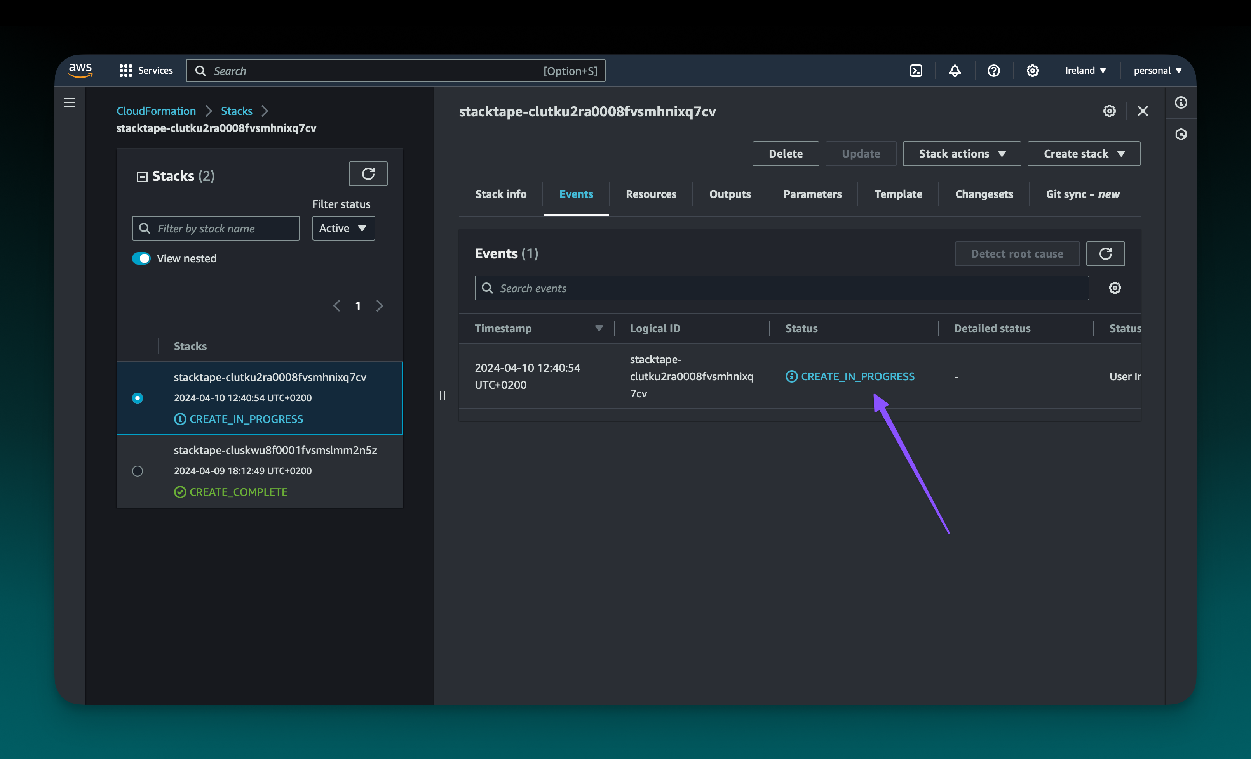Open the Ireland region dropdown
Screen dimensions: 1251x759
click(1085, 71)
